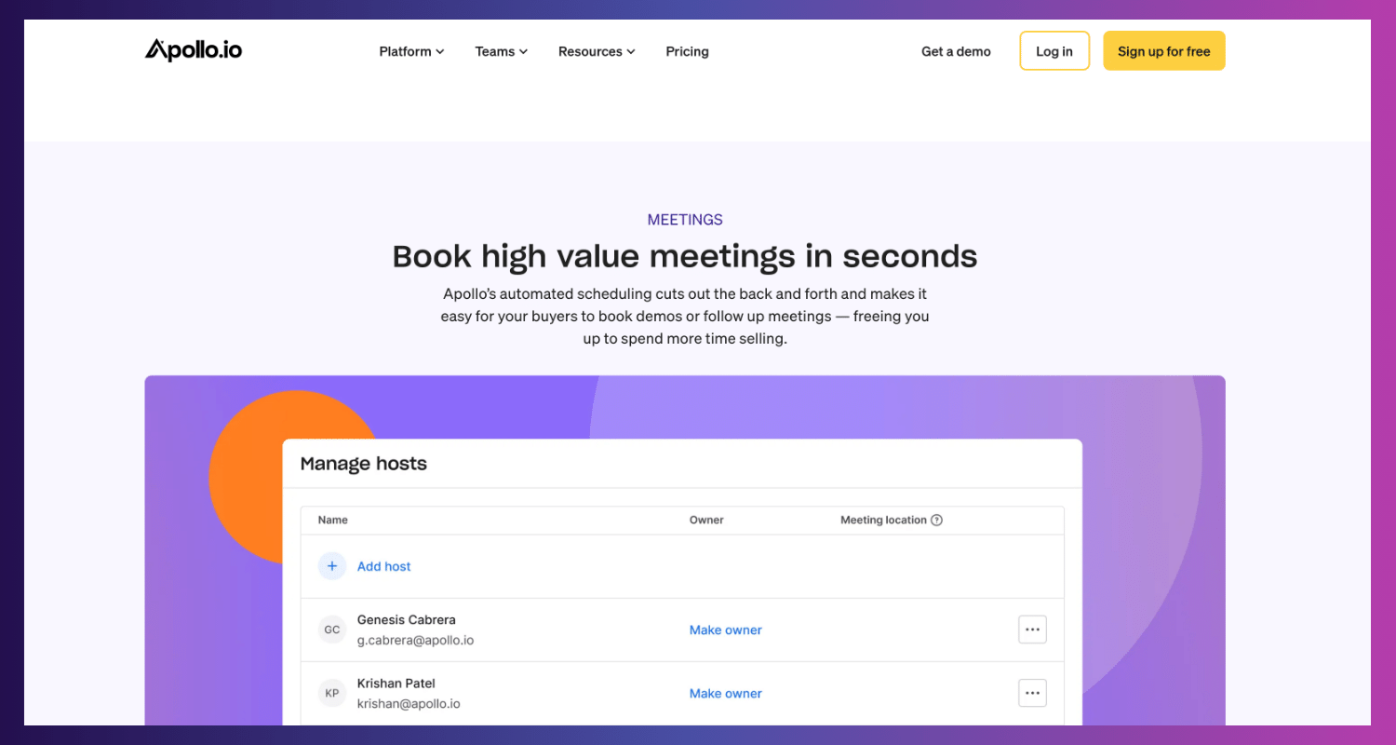The width and height of the screenshot is (1396, 745).
Task: Click Sign up for free button
Action: click(1164, 51)
